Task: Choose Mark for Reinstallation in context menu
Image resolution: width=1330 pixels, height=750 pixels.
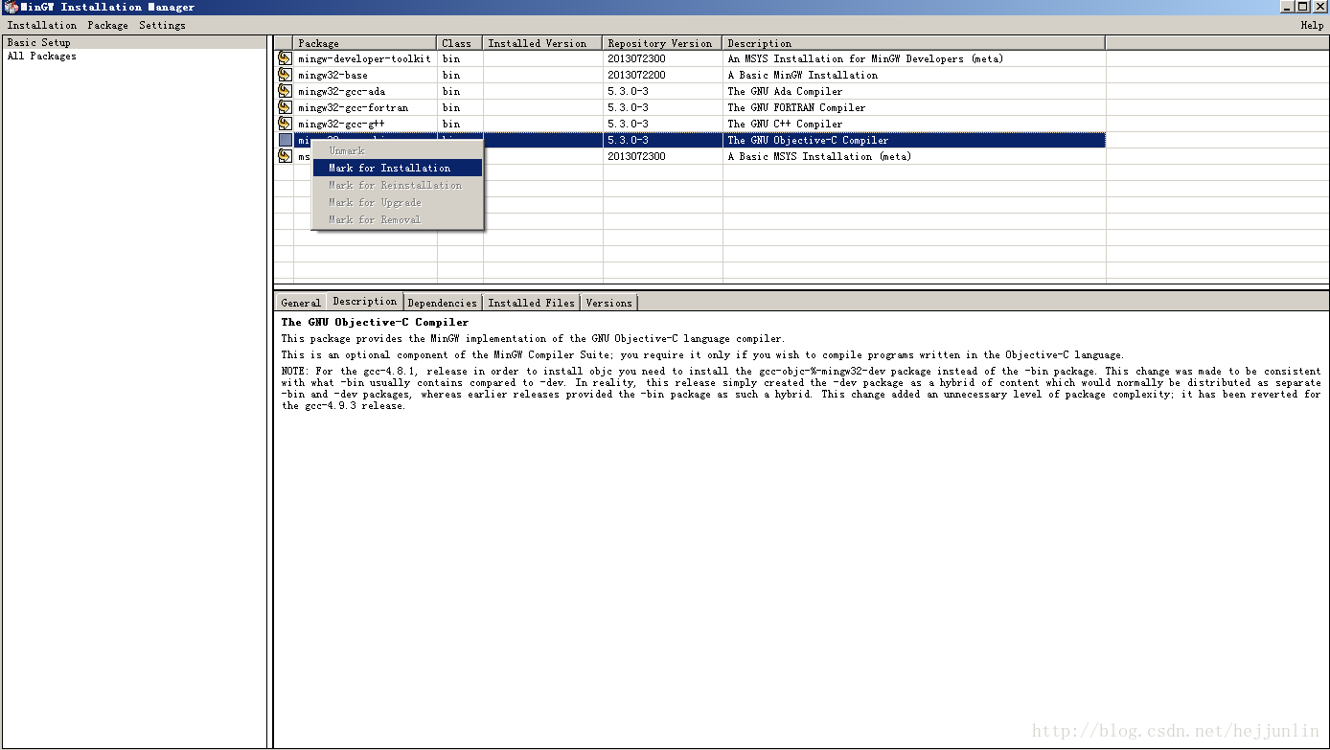Action: (x=398, y=185)
